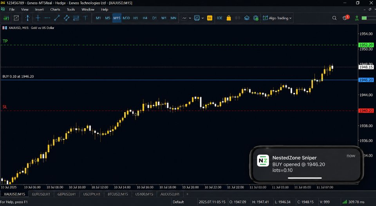Open the Window menu

coord(88,9)
